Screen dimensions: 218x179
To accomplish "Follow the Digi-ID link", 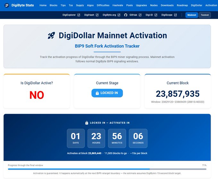I will point(149,15).
